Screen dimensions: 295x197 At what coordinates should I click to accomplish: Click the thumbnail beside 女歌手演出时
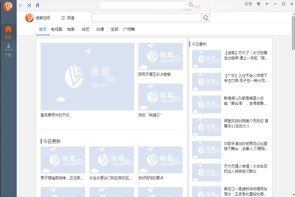(x=206, y=150)
